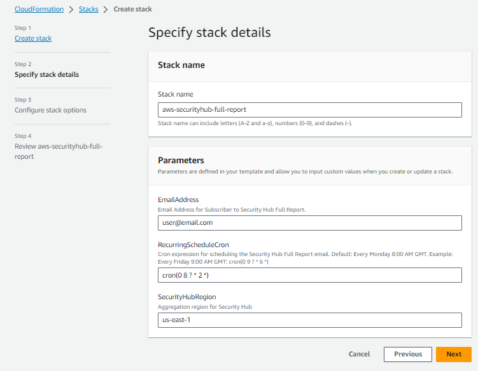The height and width of the screenshot is (371, 478).
Task: Click the EmailAddress field containing user@email.com
Action: click(x=309, y=223)
